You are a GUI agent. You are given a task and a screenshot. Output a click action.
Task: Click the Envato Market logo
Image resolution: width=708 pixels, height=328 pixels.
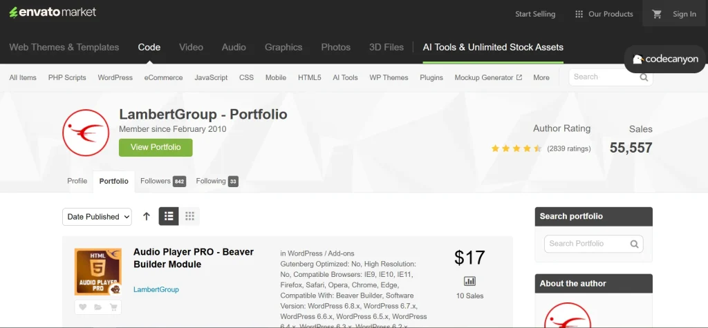pyautogui.click(x=53, y=12)
